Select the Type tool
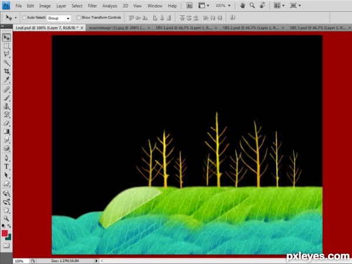Screen dimensions: 352x264 [x=6, y=167]
